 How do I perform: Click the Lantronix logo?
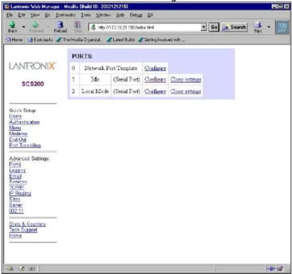[32, 66]
